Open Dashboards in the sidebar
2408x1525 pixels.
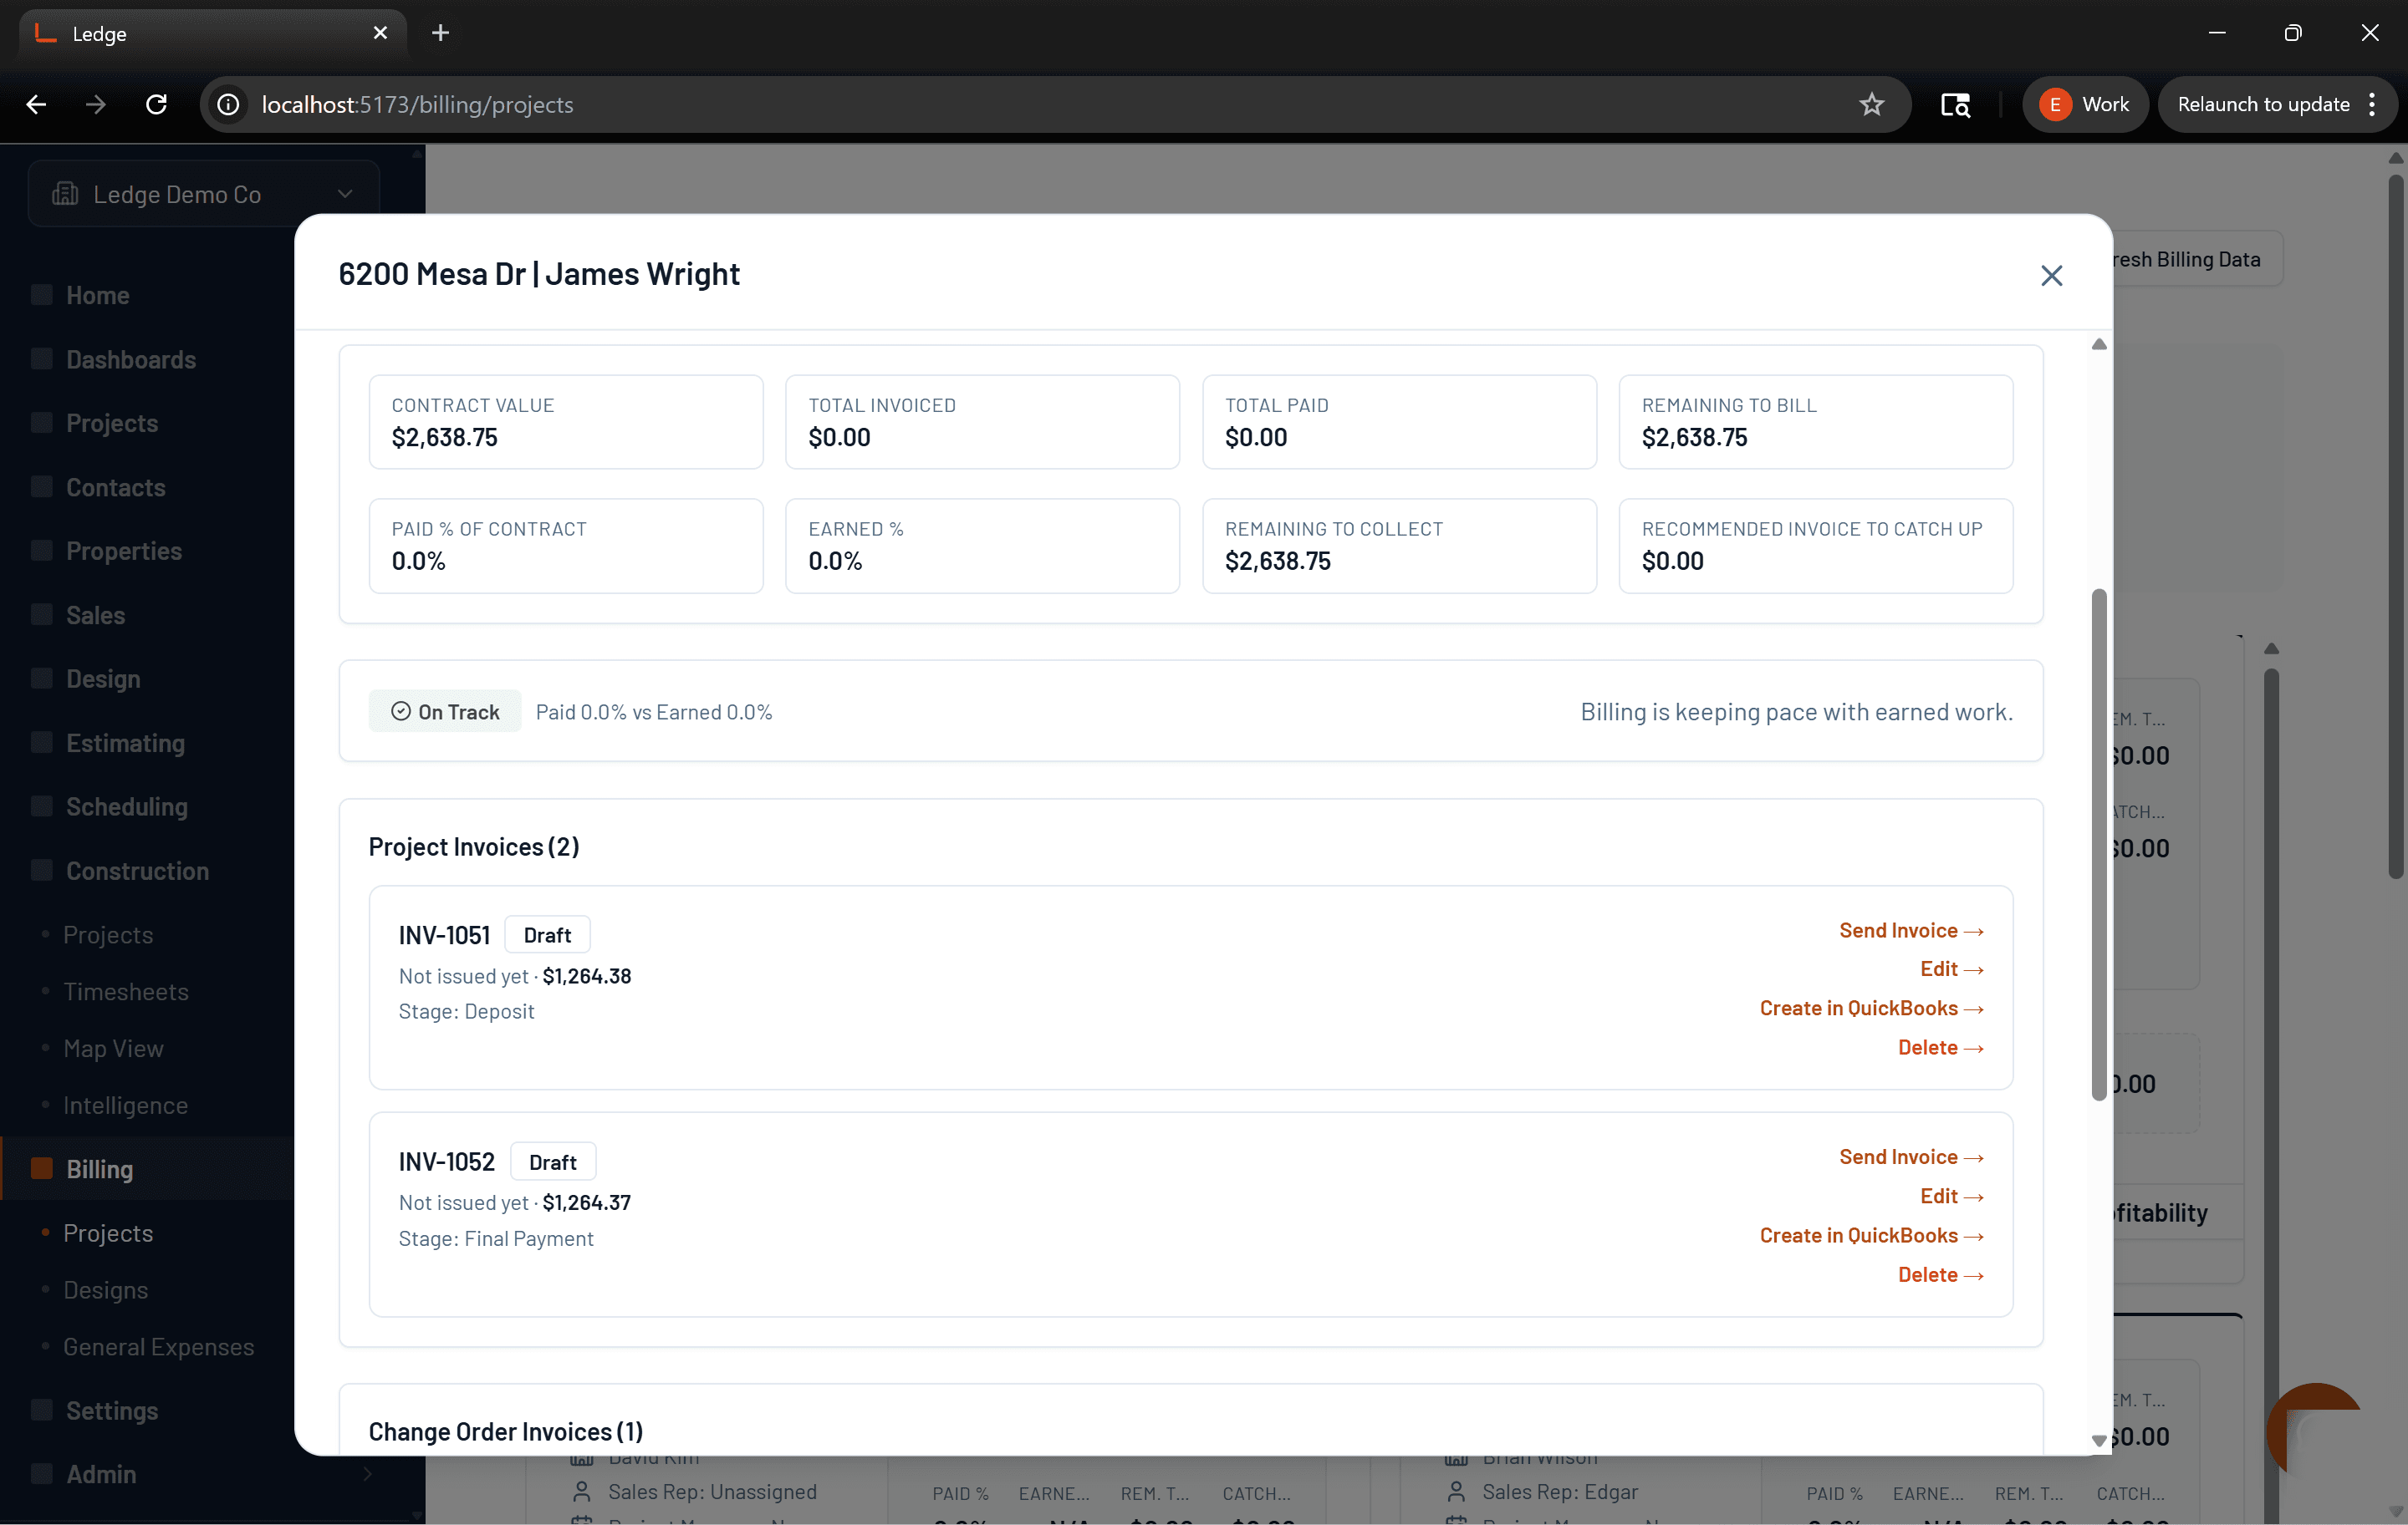pos(130,358)
